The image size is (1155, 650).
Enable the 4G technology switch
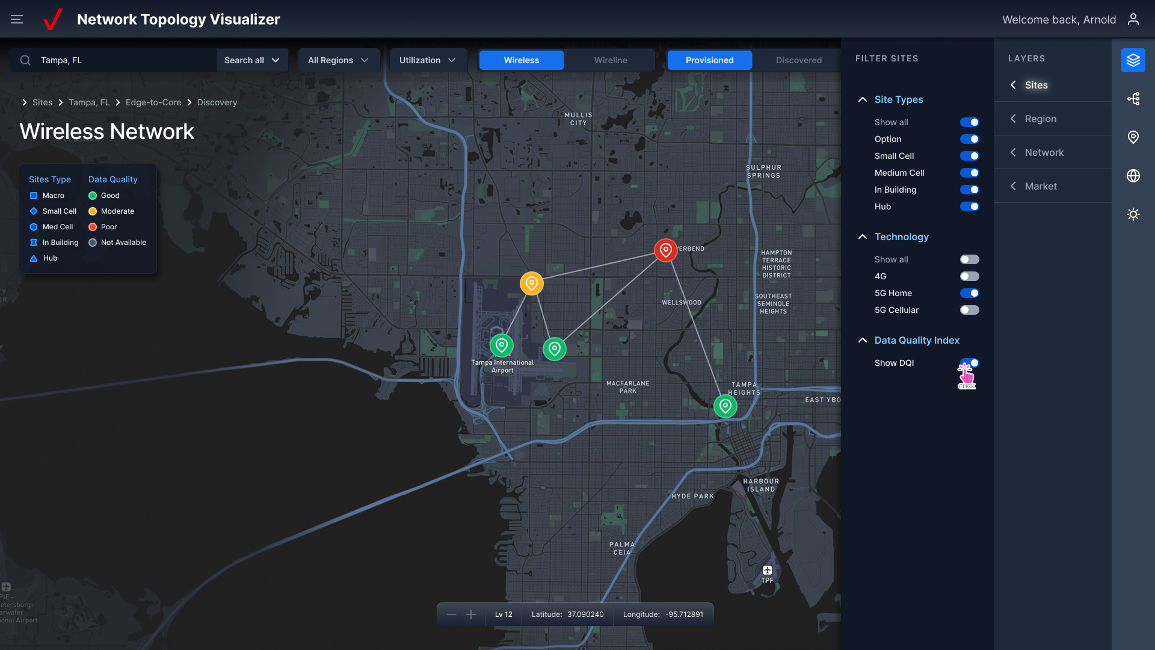(970, 276)
